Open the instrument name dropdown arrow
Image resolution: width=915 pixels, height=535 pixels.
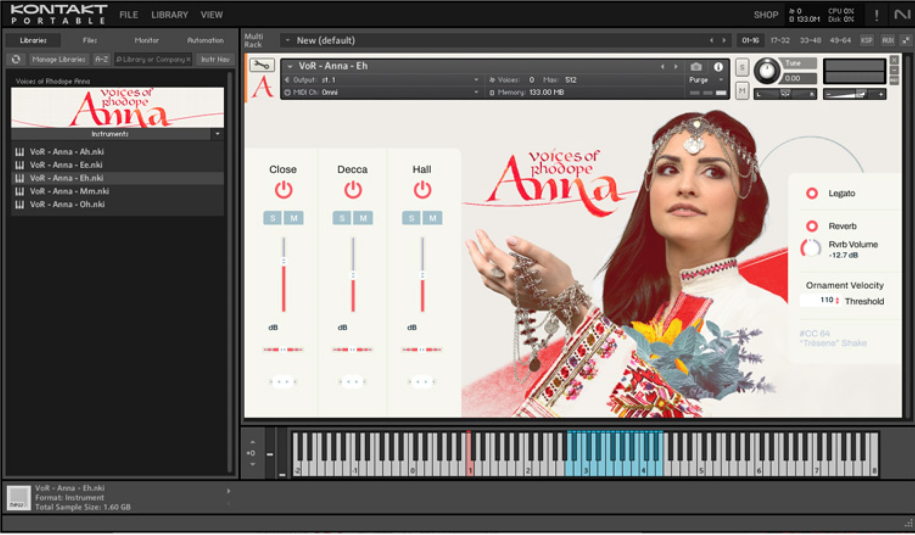coord(290,66)
